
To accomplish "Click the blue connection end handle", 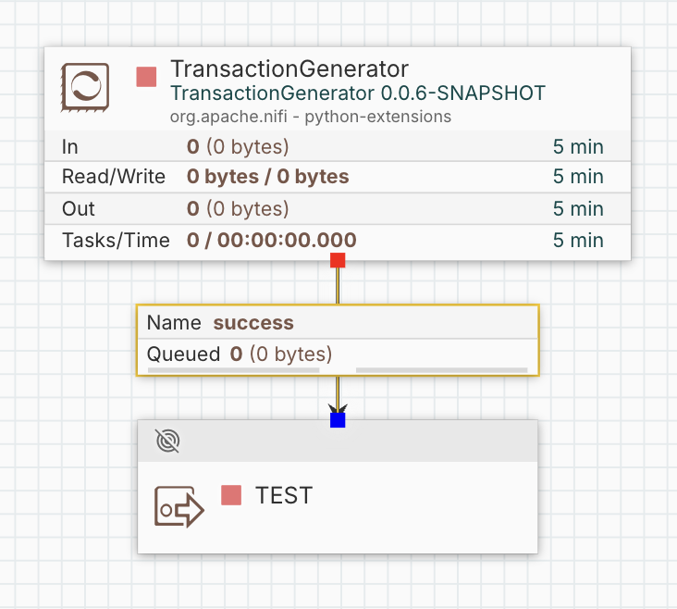I will coord(338,420).
